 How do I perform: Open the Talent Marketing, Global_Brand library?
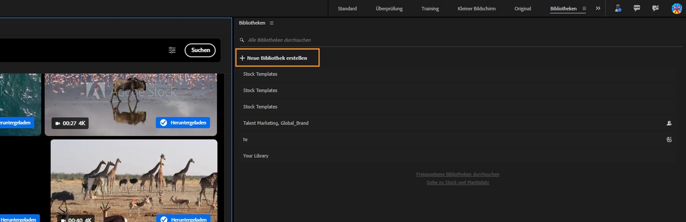(x=457, y=123)
